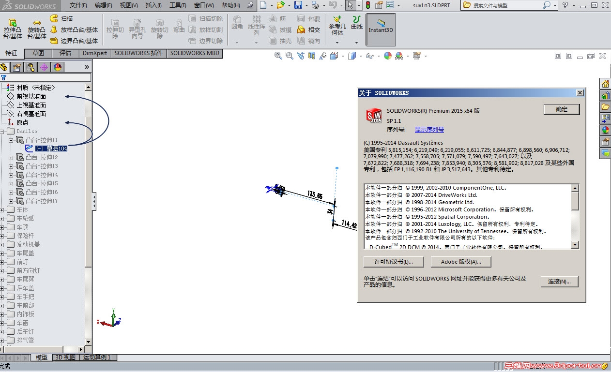Click the Open file folder icon
Viewport: 611px width, 372px height.
click(280, 5)
